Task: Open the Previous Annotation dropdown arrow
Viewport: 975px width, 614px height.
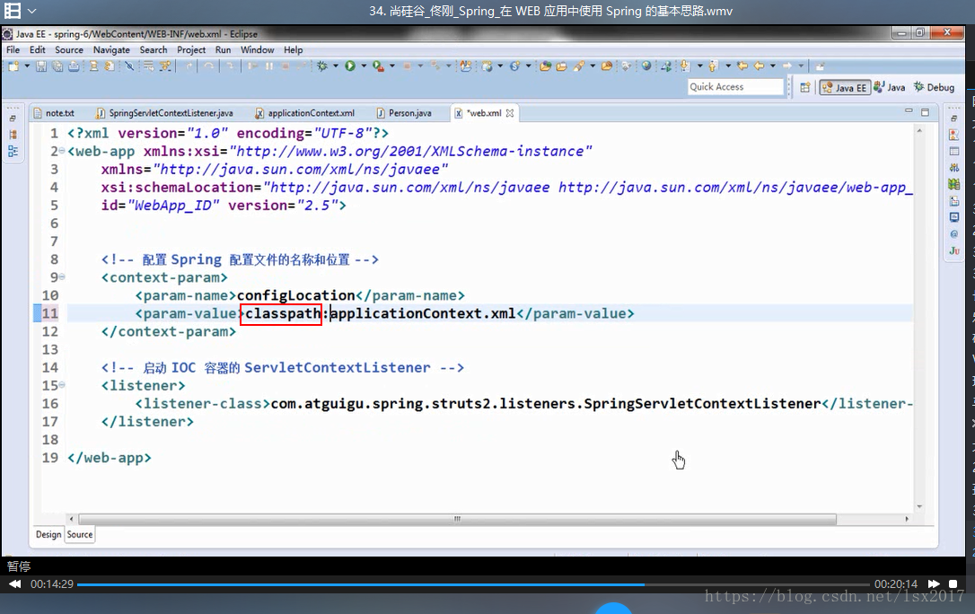Action: pos(728,66)
